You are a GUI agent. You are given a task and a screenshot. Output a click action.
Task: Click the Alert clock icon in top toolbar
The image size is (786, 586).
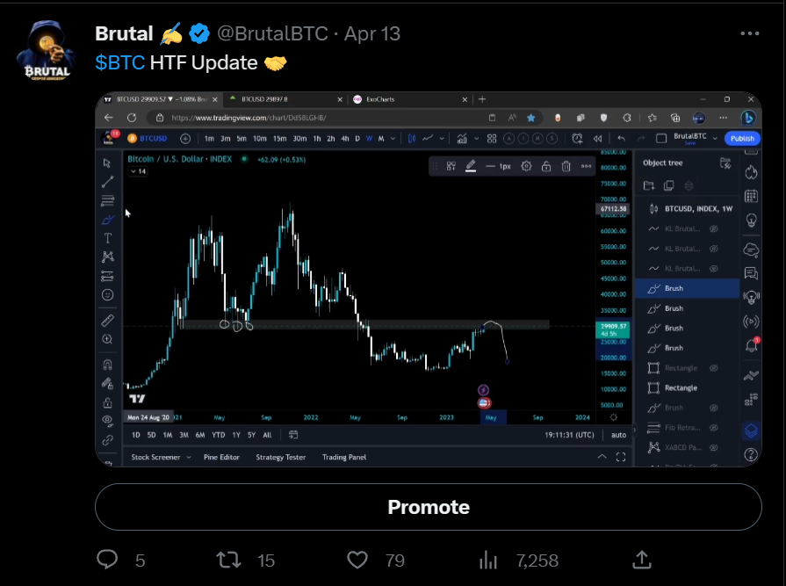(x=577, y=138)
